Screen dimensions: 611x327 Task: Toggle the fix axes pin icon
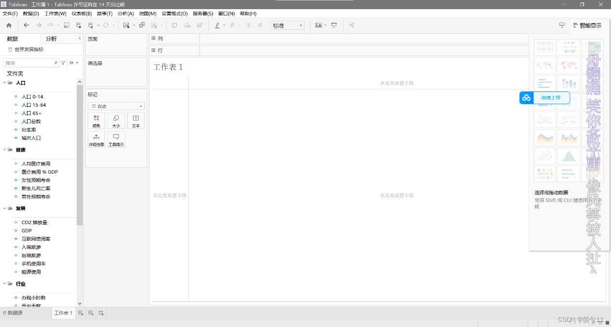260,25
